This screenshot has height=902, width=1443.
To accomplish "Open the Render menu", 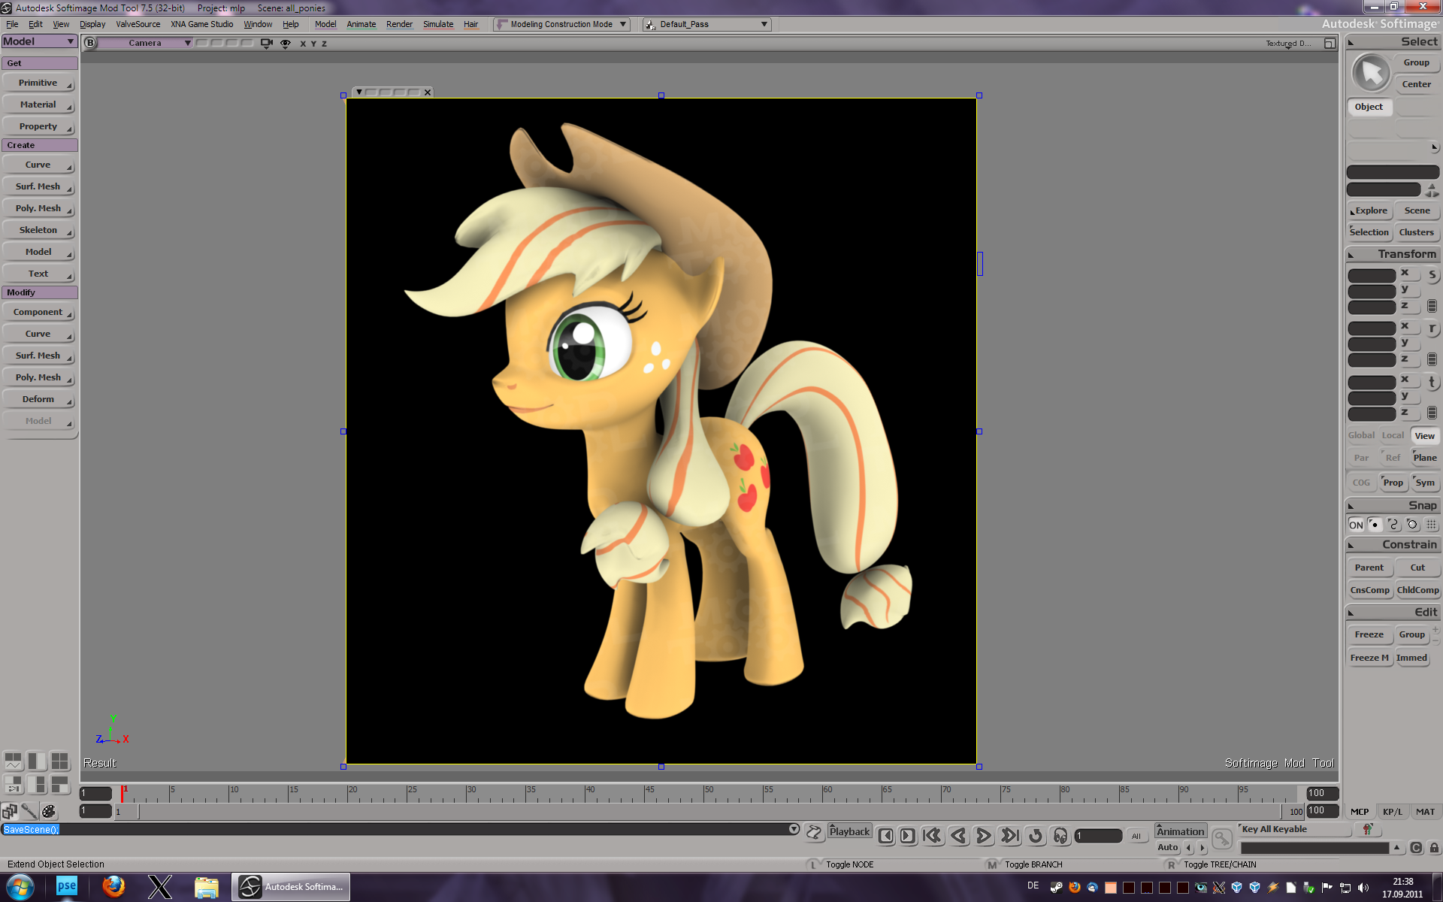I will pos(399,25).
